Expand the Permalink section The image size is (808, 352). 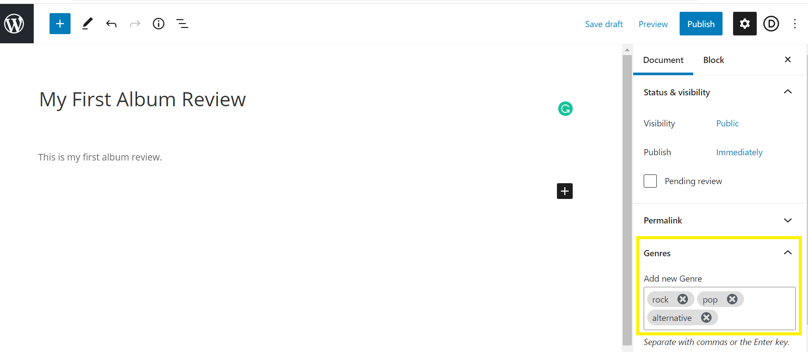pyautogui.click(x=788, y=220)
